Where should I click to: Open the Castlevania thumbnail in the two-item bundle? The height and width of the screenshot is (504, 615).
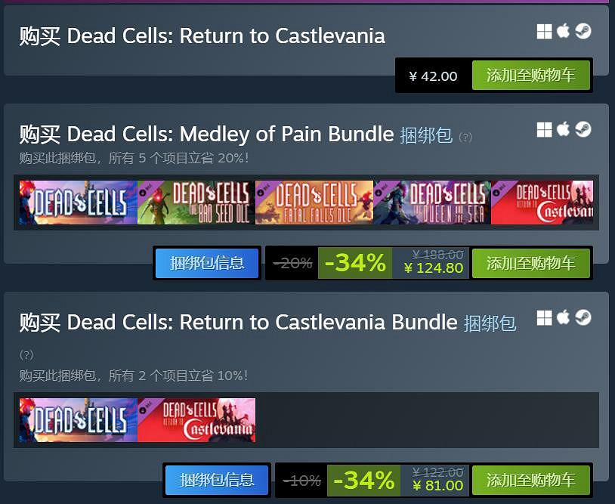196,420
